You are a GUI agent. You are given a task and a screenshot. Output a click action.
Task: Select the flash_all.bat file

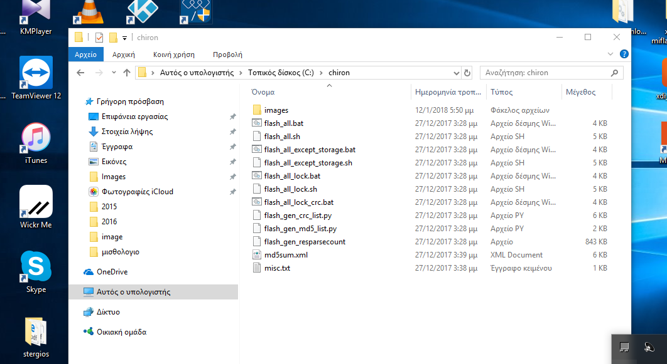283,123
